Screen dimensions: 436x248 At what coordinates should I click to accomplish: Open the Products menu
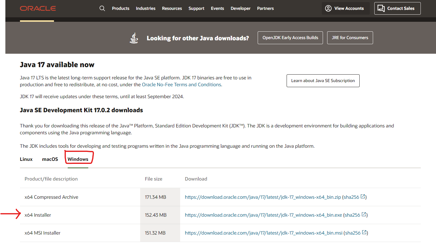[x=121, y=8]
